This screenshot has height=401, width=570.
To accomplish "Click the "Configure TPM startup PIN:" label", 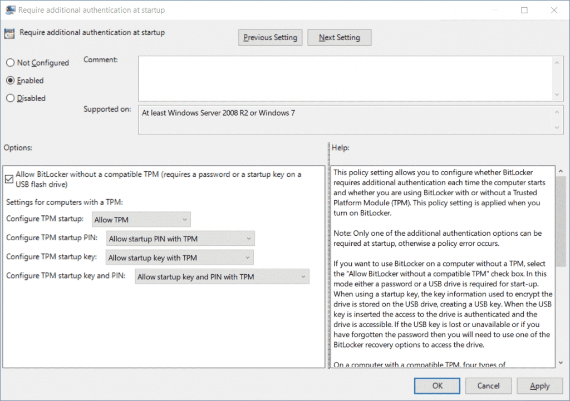I will [x=52, y=237].
